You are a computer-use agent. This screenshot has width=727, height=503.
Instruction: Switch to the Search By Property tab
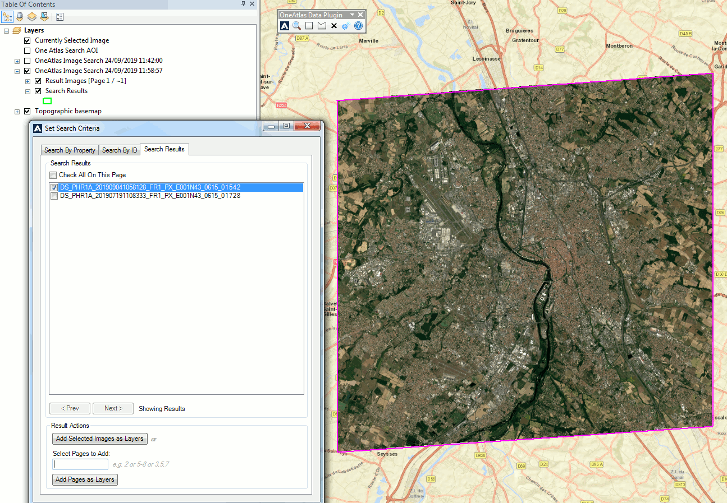coord(69,150)
